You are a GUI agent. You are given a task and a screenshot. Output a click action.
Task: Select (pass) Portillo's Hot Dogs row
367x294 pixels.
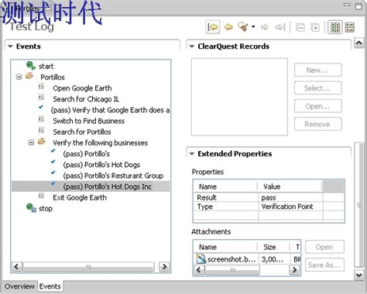click(x=101, y=165)
